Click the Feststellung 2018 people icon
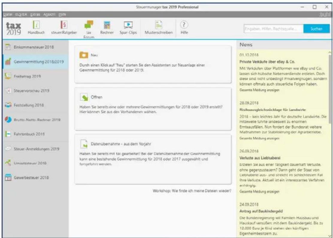333x238 pixels. pos(8,105)
